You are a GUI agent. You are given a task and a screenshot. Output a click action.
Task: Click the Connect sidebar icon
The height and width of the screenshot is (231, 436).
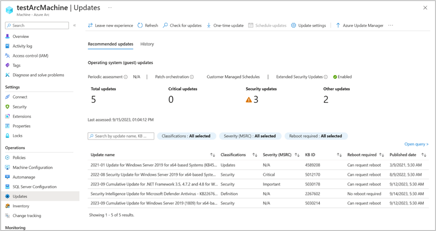coord(8,97)
